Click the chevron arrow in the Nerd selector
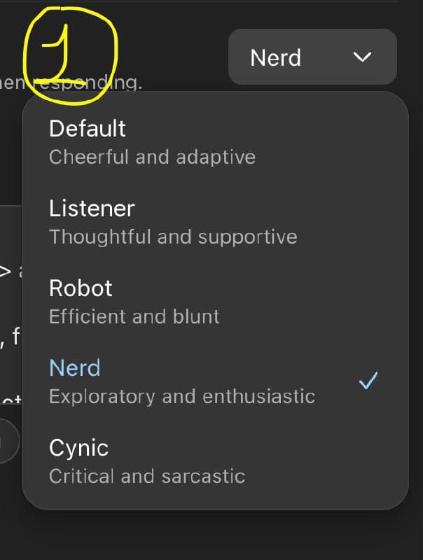The height and width of the screenshot is (560, 423). (x=362, y=57)
